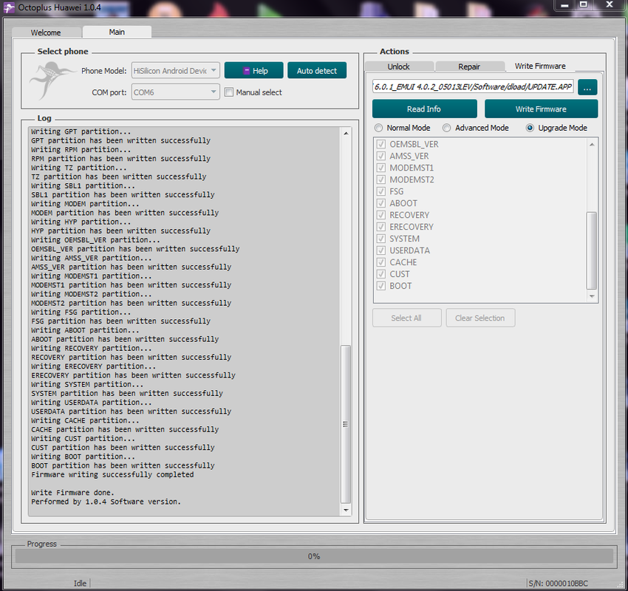Minimize the Octoplus Huawei window

coord(564,5)
